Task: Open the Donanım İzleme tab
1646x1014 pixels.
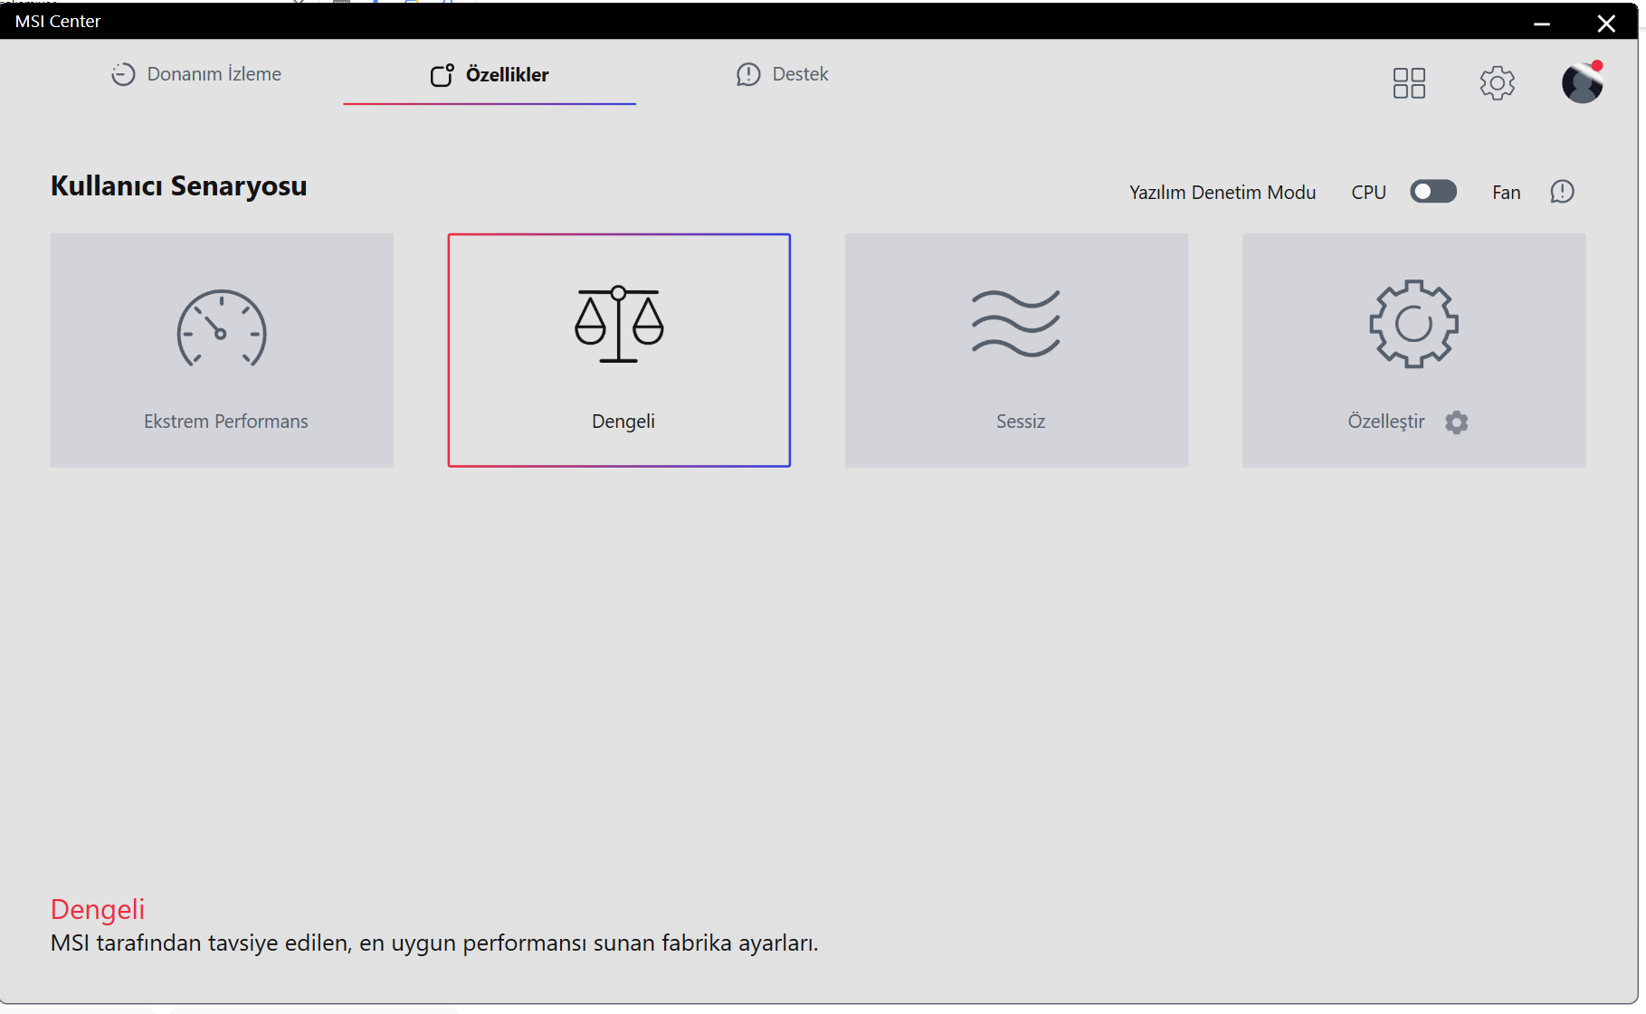Action: click(196, 74)
